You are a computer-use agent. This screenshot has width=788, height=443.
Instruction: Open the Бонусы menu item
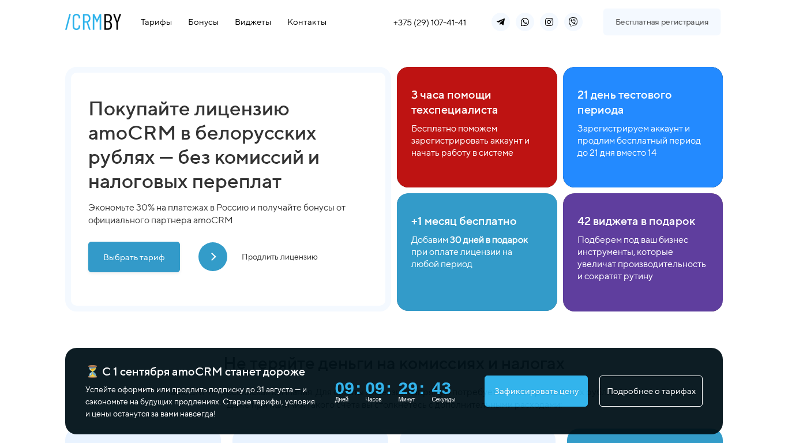pyautogui.click(x=203, y=22)
